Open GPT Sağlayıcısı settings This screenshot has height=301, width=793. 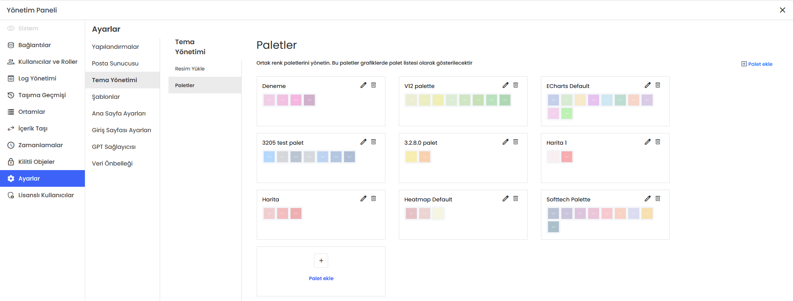coord(114,147)
